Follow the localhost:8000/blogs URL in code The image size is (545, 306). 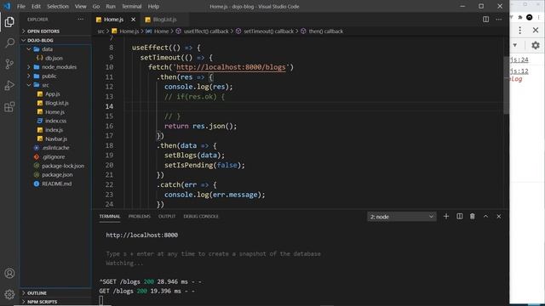pos(231,67)
